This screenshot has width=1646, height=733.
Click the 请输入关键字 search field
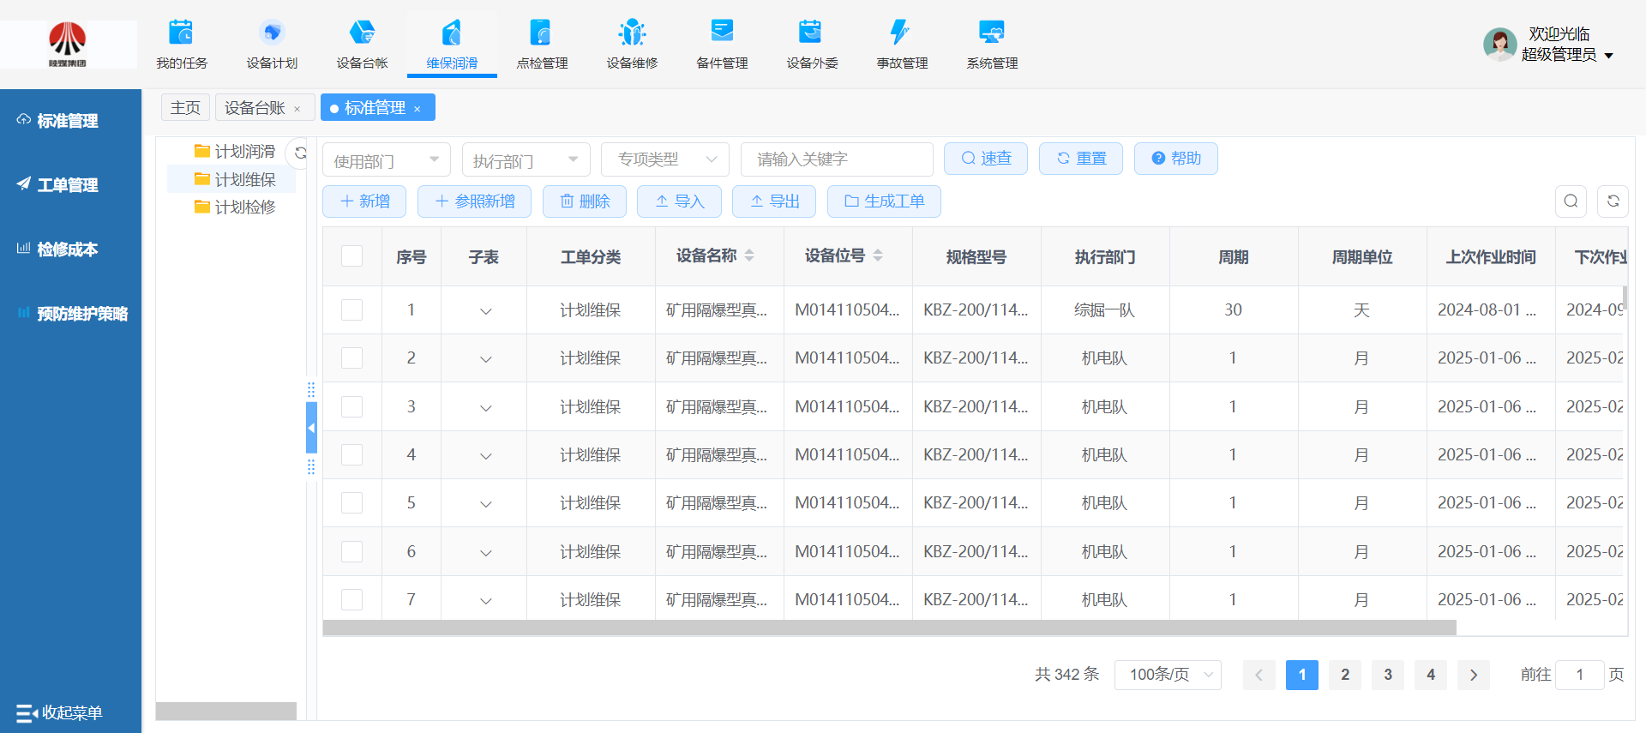tap(837, 159)
